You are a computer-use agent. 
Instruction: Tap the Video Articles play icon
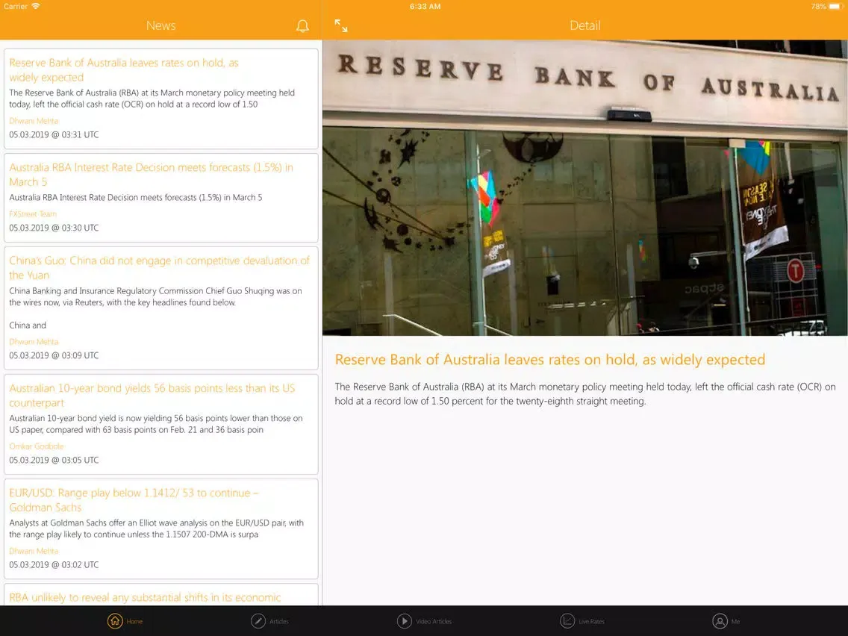pos(404,621)
